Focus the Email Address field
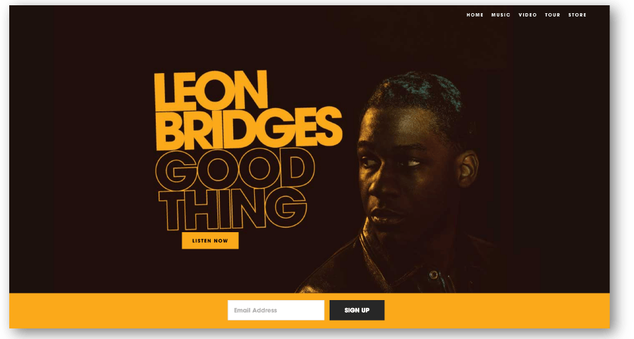Screen dimensions: 634x339 (276, 310)
